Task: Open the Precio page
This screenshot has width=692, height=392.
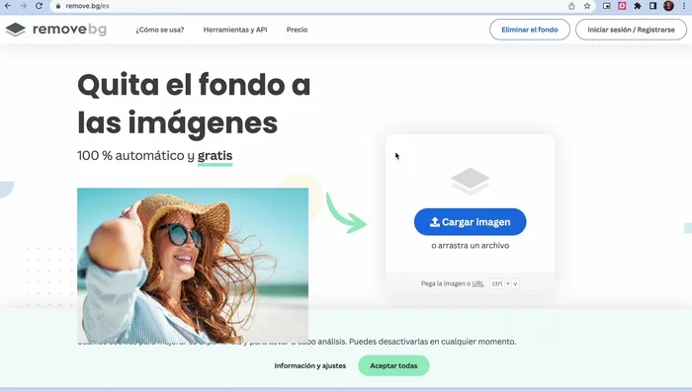Action: point(297,30)
